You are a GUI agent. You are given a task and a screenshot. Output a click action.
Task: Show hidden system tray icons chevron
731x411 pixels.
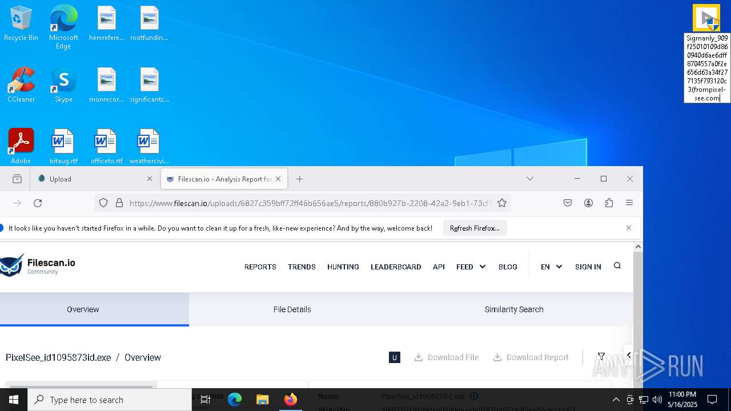pos(616,400)
